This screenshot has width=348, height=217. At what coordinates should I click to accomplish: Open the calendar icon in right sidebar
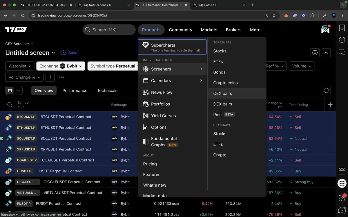342,171
